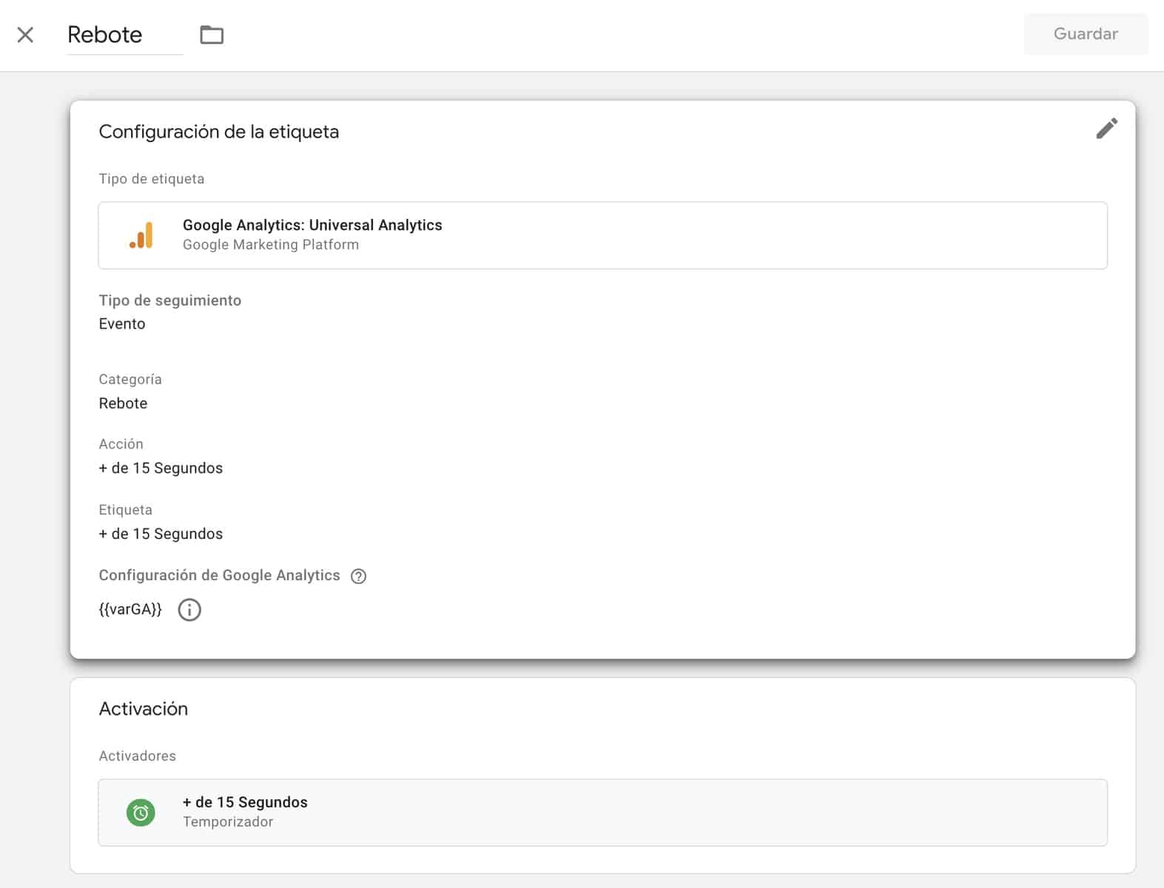Viewport: 1164px width, 888px height.
Task: Open the folder icon next to the tag name
Action: pyautogui.click(x=212, y=35)
